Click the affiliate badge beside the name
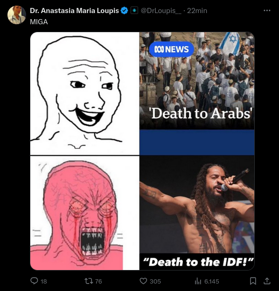This screenshot has height=291, width=279. (134, 11)
